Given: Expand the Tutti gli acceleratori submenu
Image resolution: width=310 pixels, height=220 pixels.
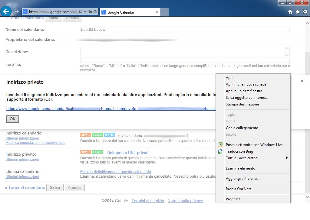Looking at the screenshot, I should tap(286, 158).
